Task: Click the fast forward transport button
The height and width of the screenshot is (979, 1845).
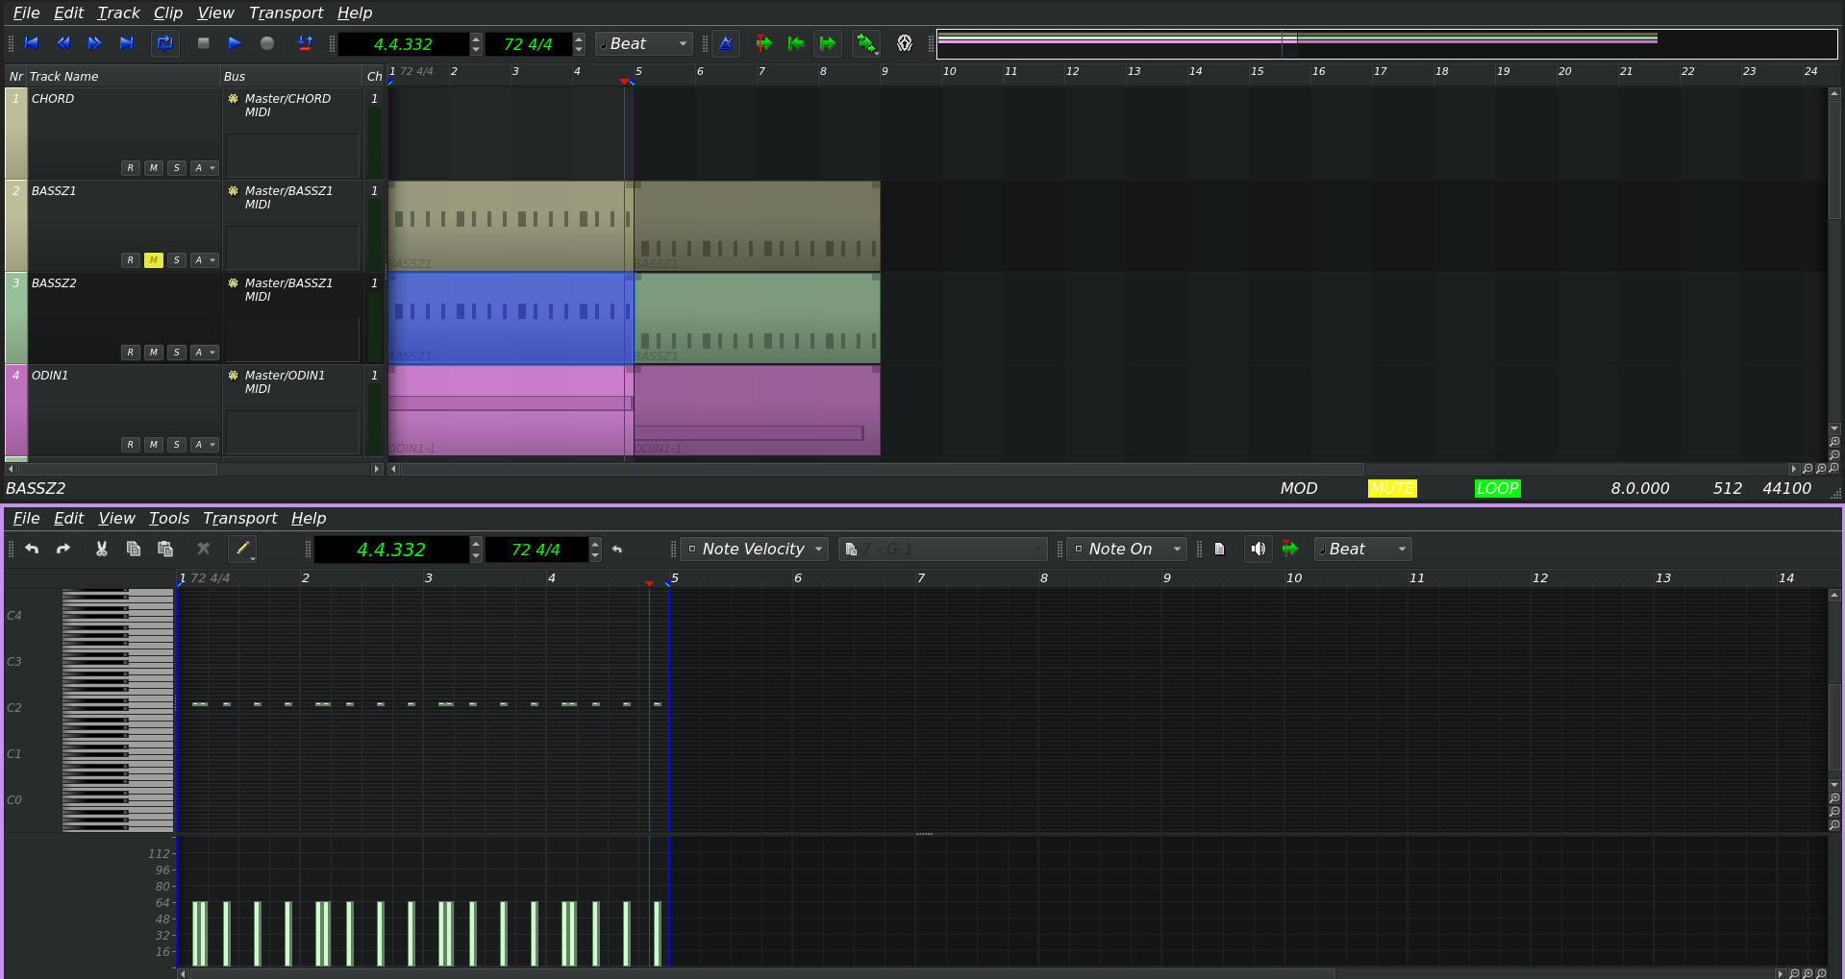Action: pos(94,43)
